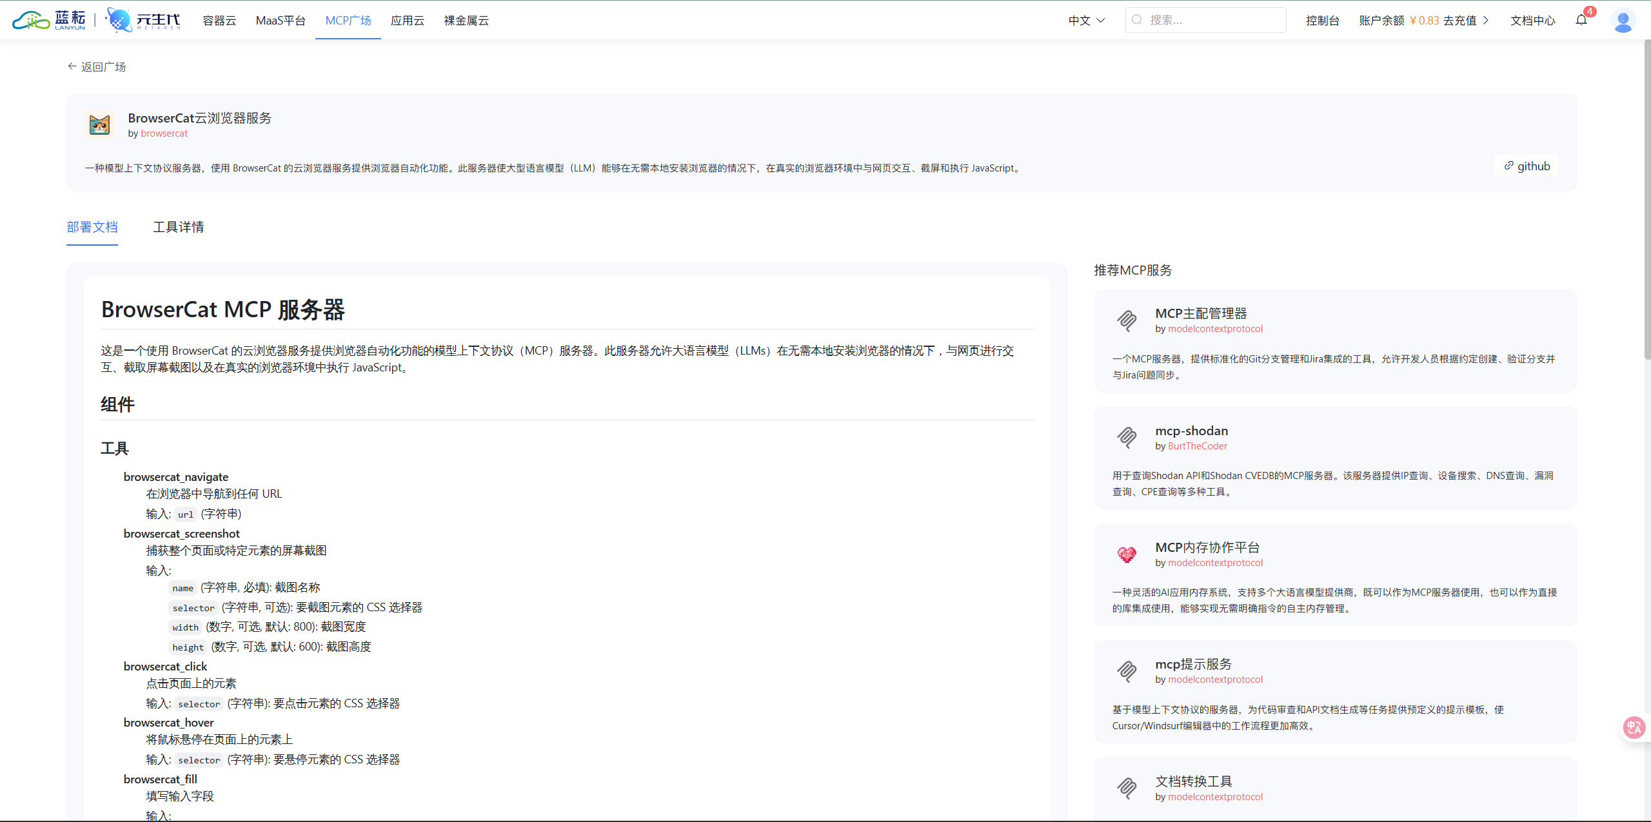Image resolution: width=1651 pixels, height=822 pixels.
Task: Open the 容器云 menu
Action: pos(219,20)
